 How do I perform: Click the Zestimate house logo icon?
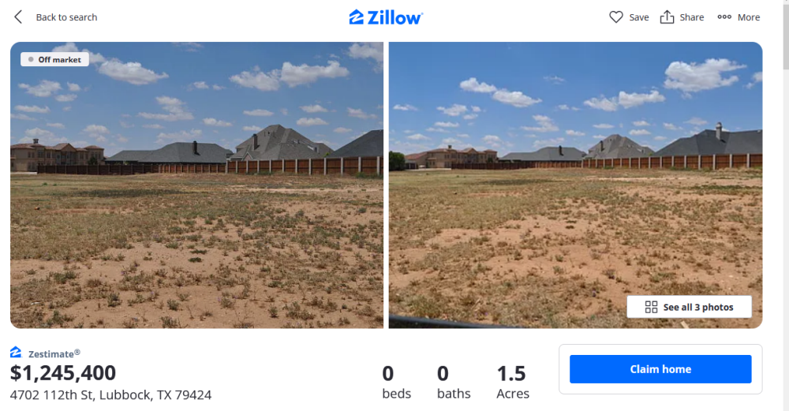[16, 352]
